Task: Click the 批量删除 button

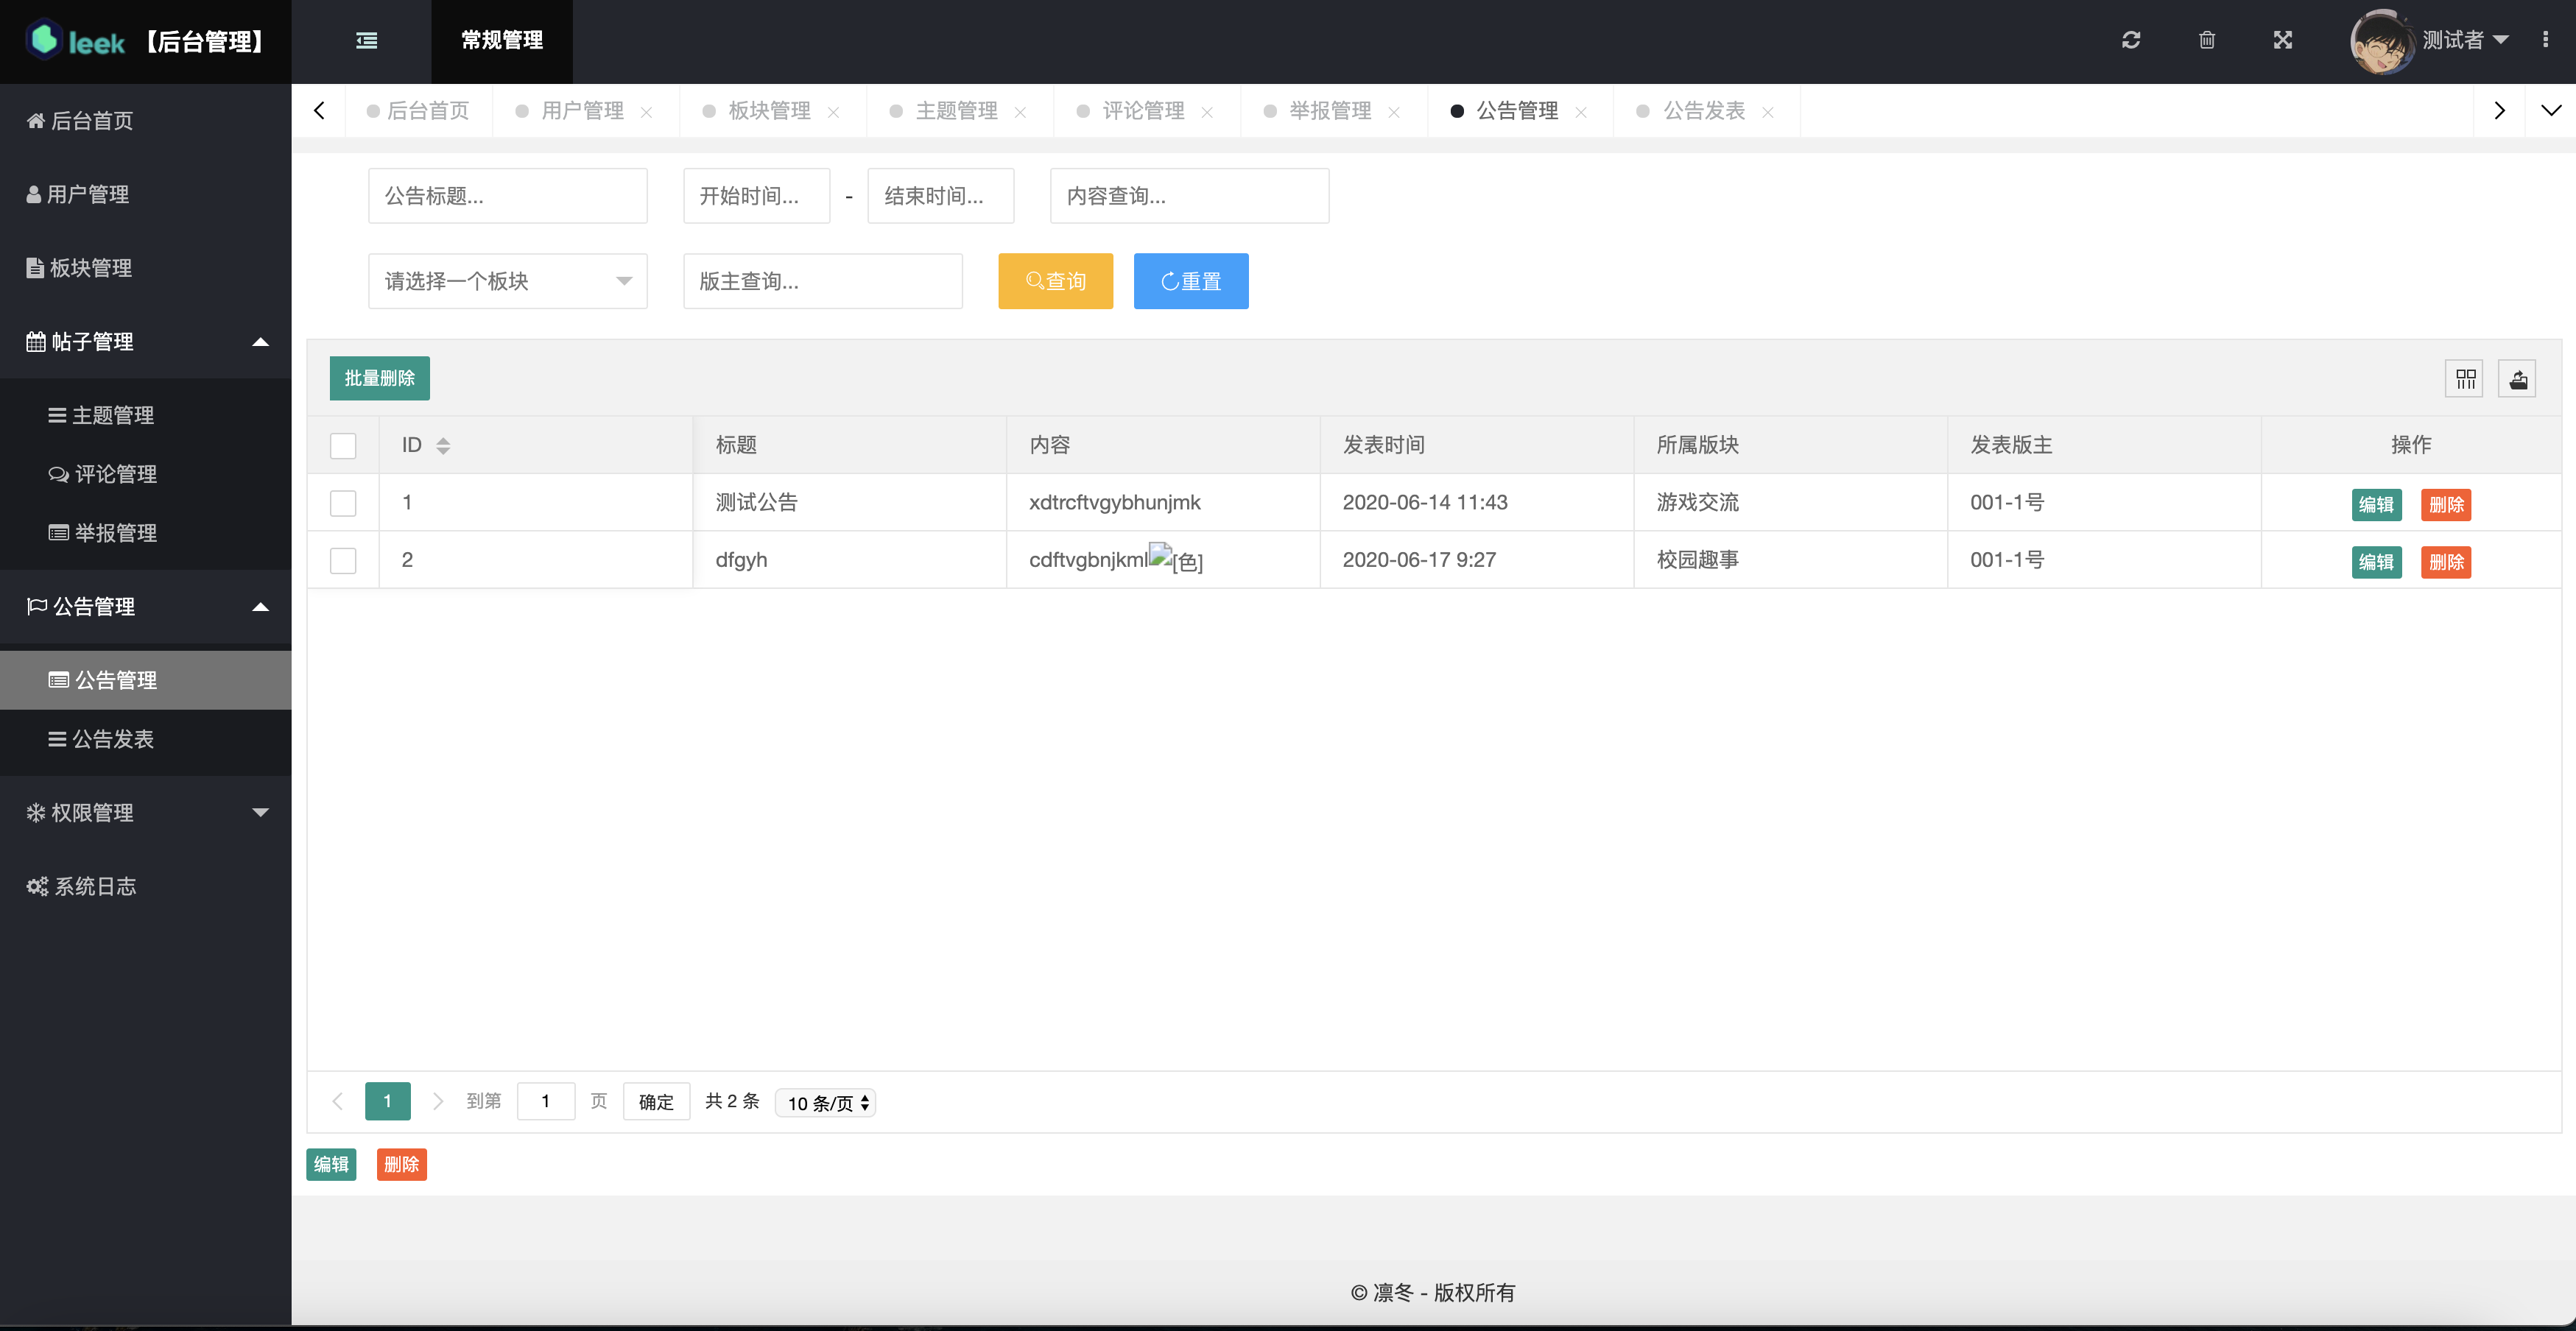Action: 380,379
